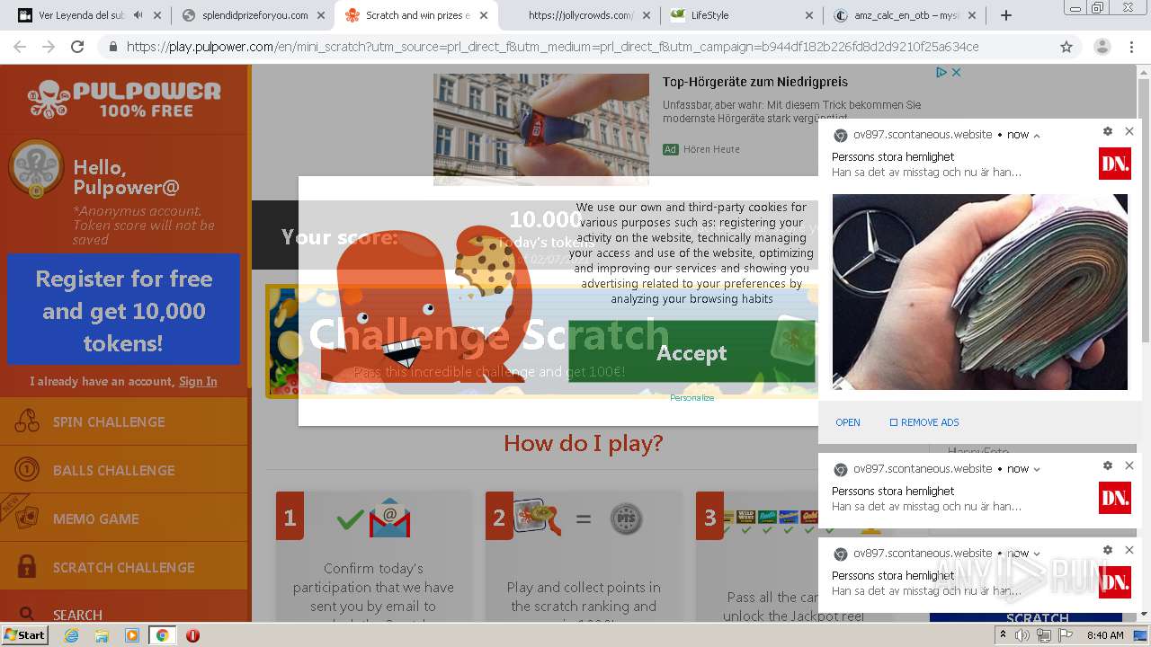Click OPEN on the notification
Screen dimensions: 1151x647
pyautogui.click(x=848, y=422)
